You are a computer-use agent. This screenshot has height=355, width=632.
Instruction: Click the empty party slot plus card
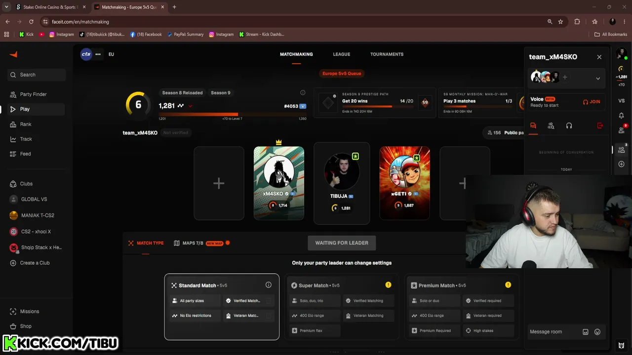(x=219, y=183)
